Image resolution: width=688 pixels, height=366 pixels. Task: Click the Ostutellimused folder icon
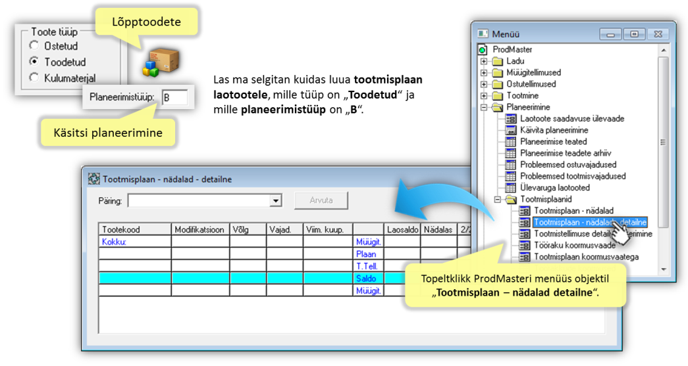[497, 84]
